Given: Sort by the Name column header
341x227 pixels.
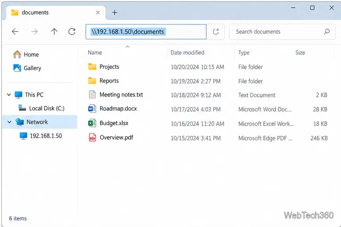Looking at the screenshot, I should (95, 53).
